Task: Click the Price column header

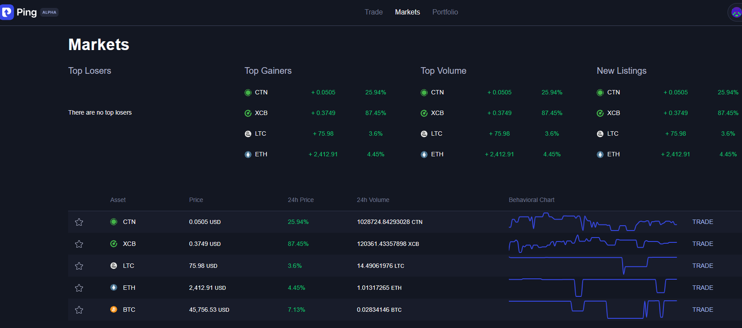Action: (x=196, y=200)
